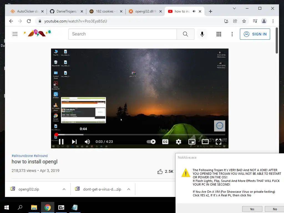
Task: Click the channel watermark in video
Action: click(220, 126)
